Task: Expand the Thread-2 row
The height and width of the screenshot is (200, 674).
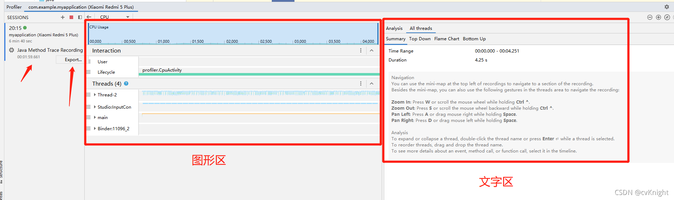Action: [x=95, y=95]
